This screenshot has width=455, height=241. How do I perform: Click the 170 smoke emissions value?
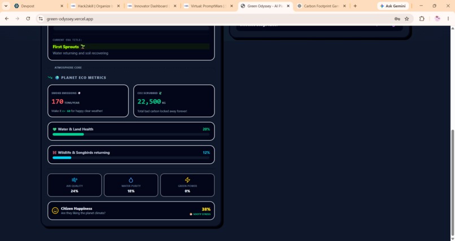[58, 101]
